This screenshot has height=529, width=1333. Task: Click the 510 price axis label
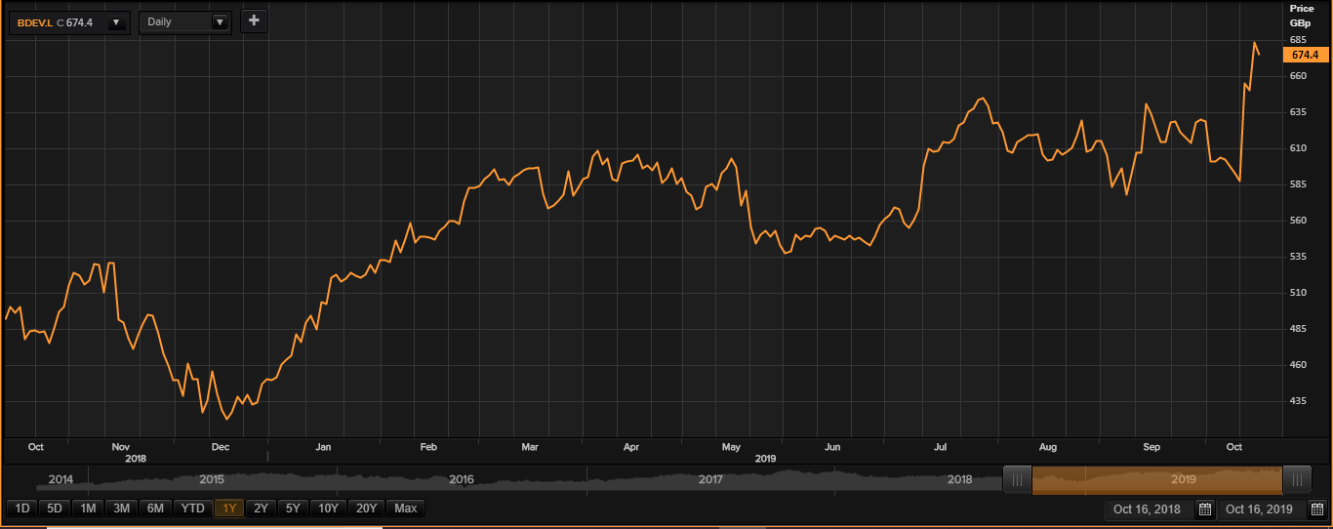point(1299,293)
